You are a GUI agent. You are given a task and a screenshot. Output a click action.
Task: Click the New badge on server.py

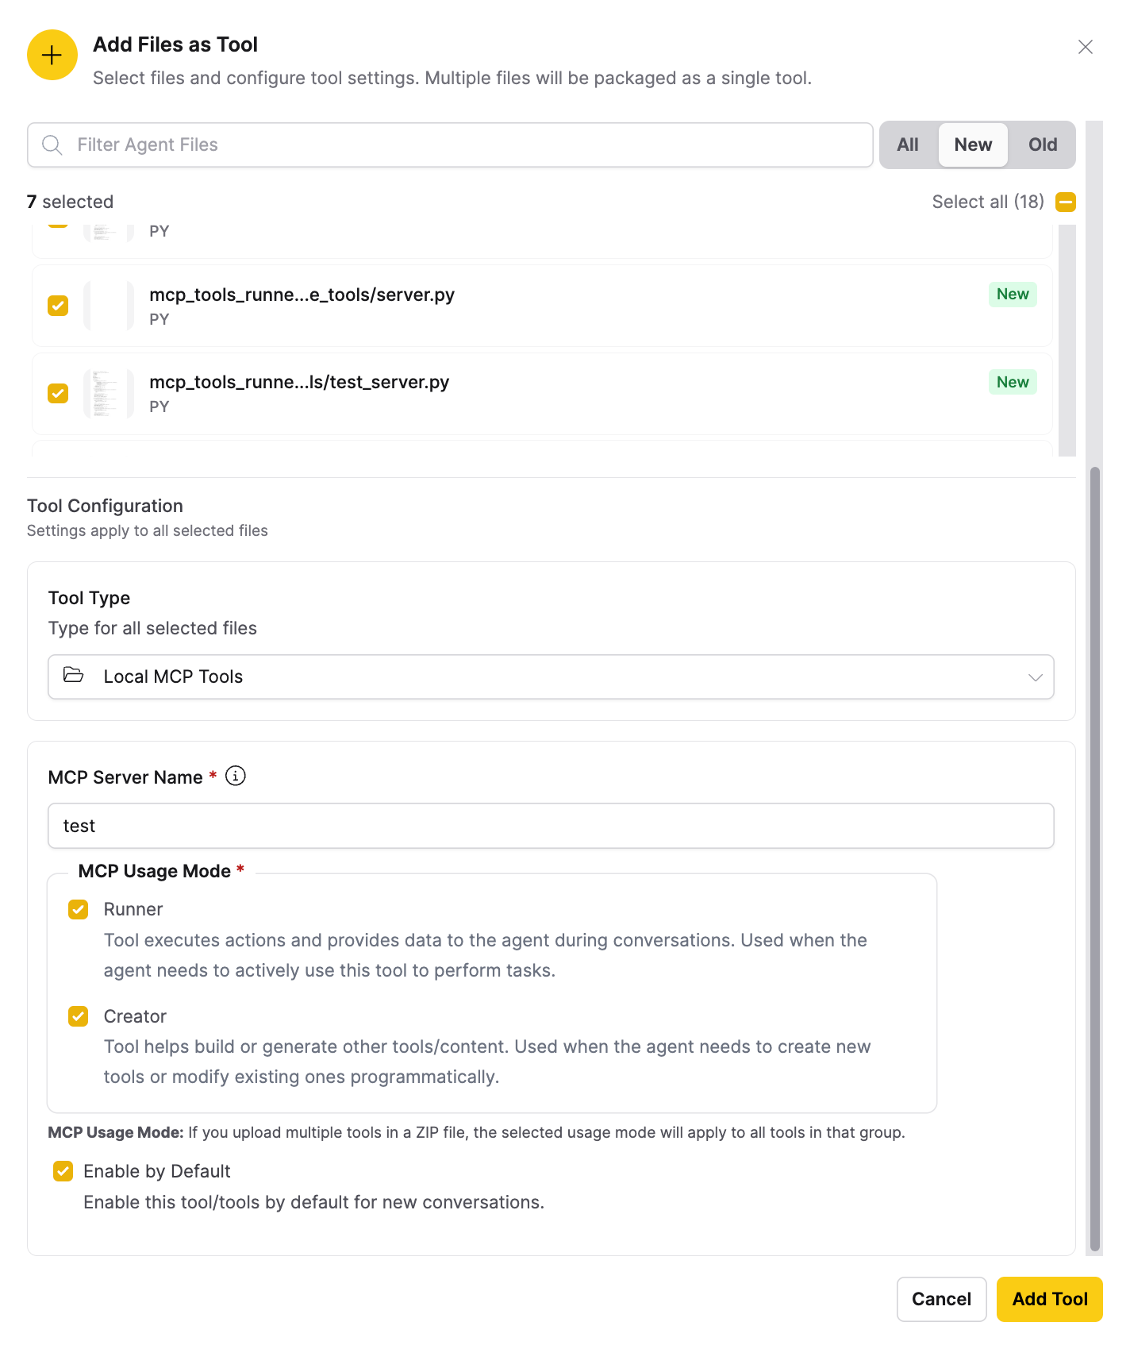[1012, 295]
